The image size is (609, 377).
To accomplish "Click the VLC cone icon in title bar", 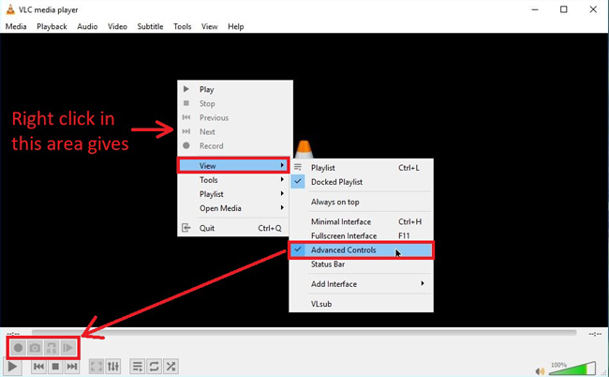I will tap(10, 9).
